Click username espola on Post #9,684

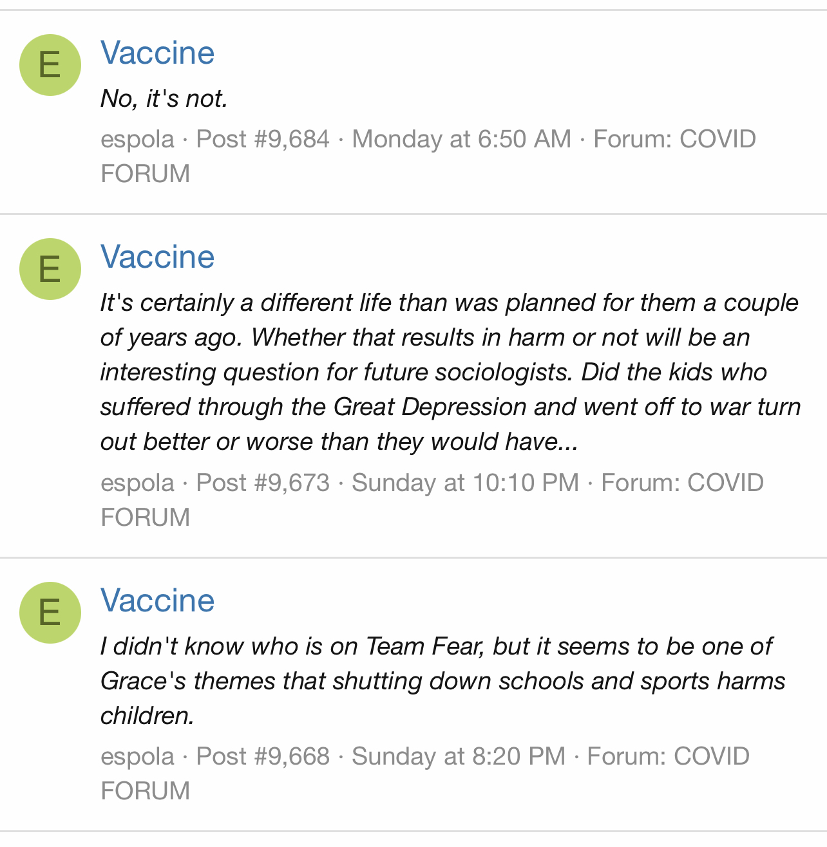tap(137, 139)
